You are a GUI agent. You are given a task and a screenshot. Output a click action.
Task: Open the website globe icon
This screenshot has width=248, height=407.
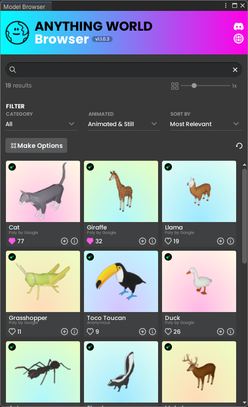(239, 39)
